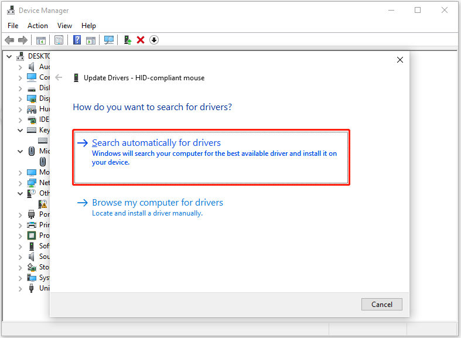Click the Human Interface Devices category icon
The width and height of the screenshot is (461, 338).
[32, 110]
